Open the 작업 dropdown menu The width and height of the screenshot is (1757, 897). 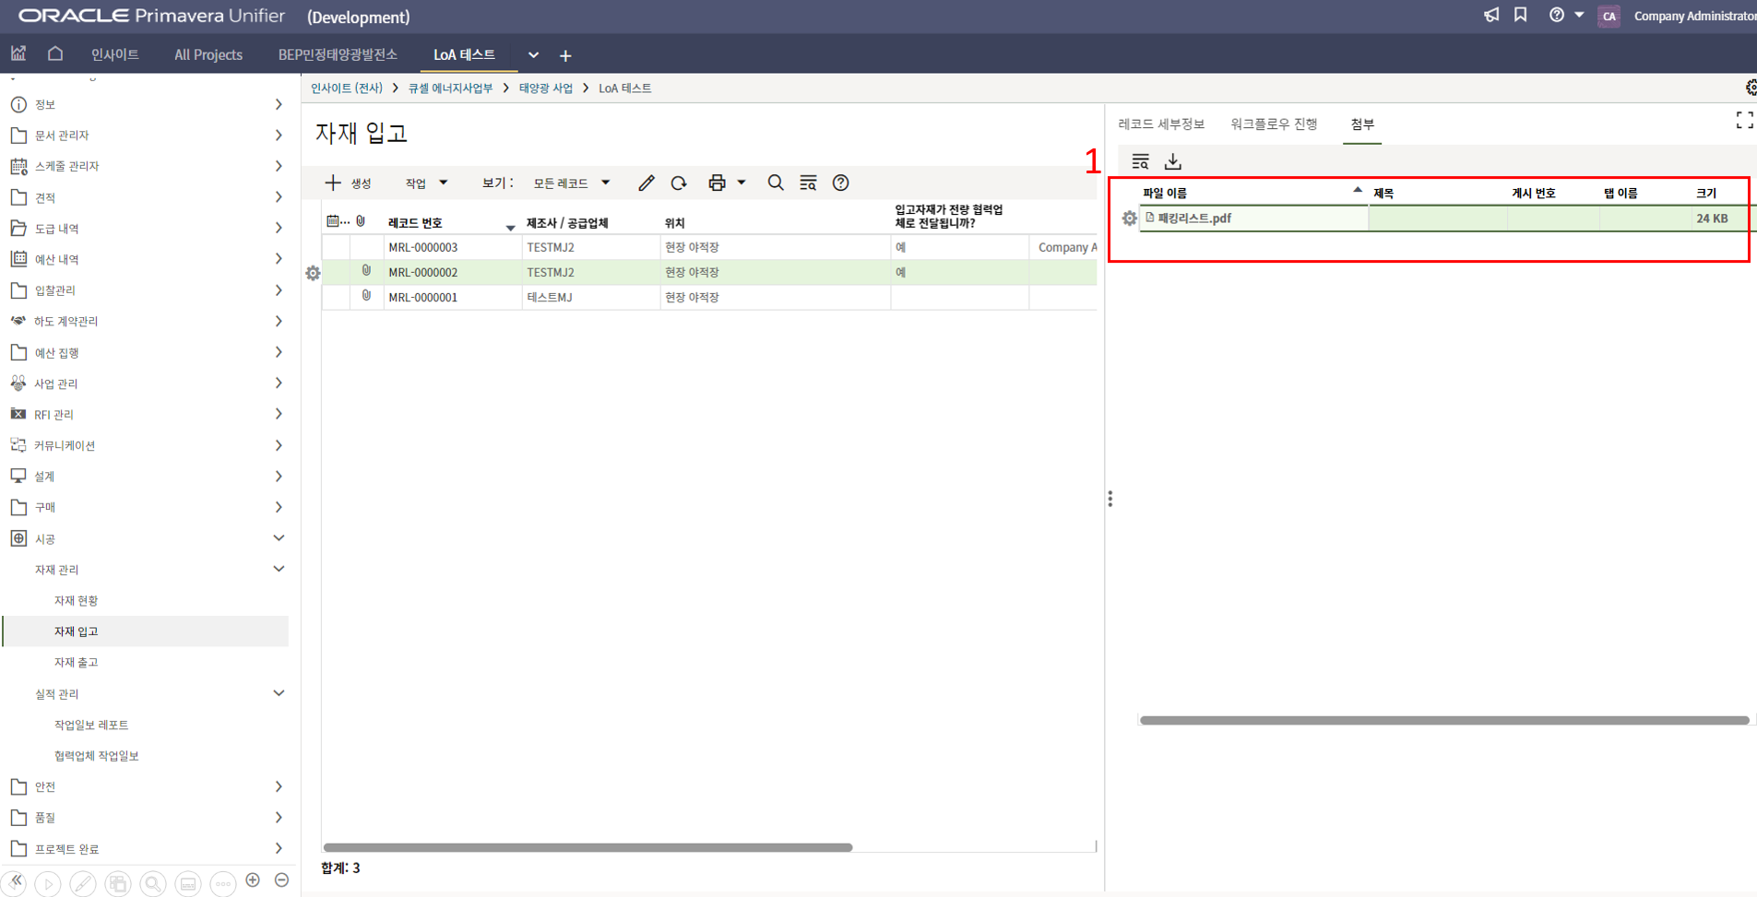point(426,183)
